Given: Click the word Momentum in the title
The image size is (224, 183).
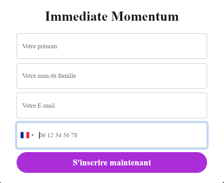Looking at the screenshot, I should pos(145,16).
